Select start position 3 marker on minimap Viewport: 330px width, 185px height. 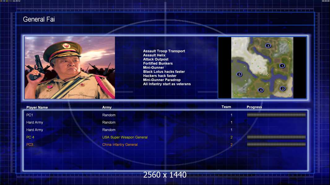268,46
